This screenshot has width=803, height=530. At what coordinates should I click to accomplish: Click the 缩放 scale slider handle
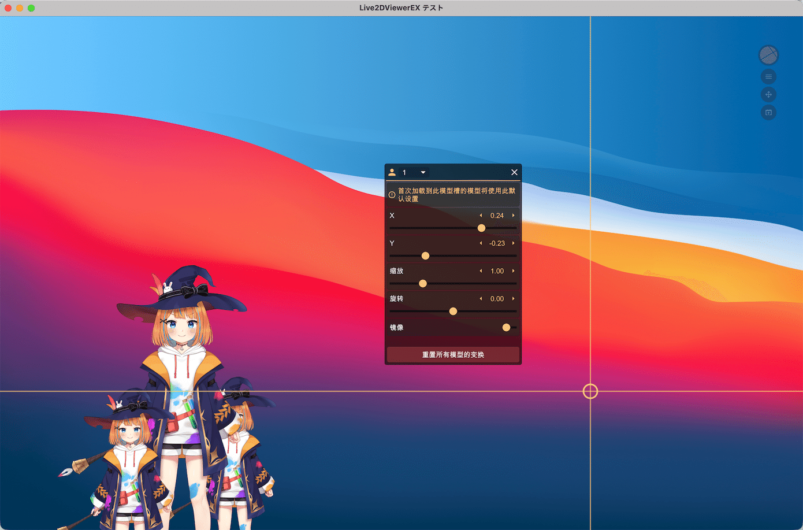(x=423, y=283)
